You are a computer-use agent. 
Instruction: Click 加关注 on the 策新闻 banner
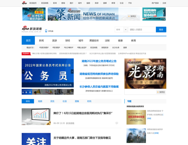point(132,16)
